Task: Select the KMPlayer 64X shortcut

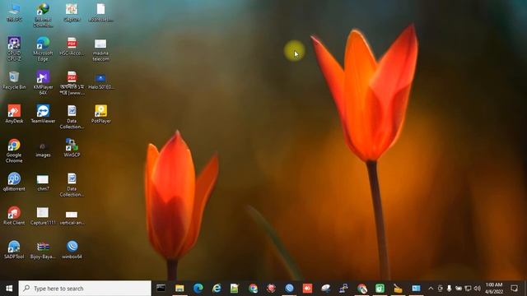Action: 43,82
